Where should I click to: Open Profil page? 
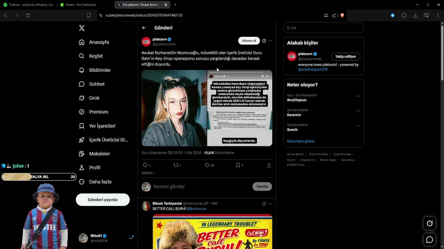coord(89,167)
